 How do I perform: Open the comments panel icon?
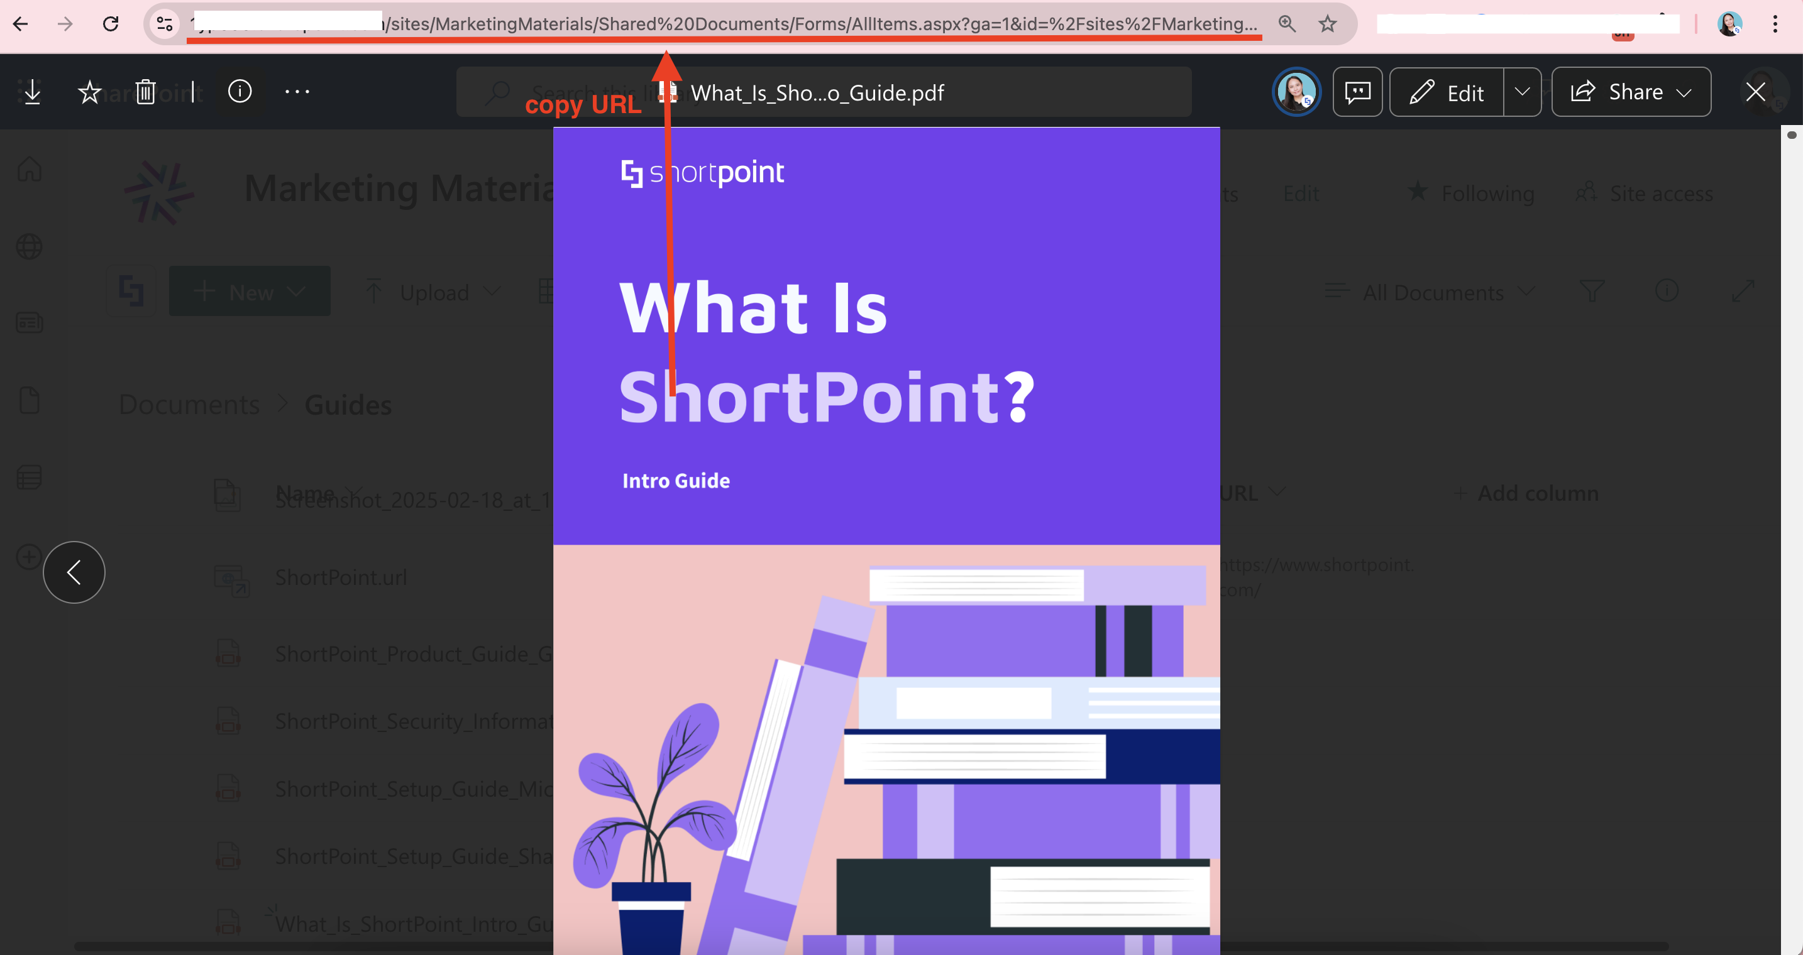[x=1357, y=92]
